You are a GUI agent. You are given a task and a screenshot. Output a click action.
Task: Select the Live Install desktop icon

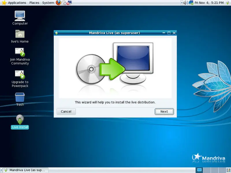[x=20, y=122]
